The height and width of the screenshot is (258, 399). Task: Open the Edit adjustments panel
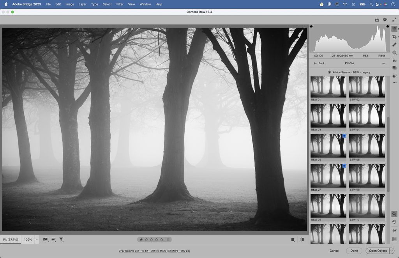tap(394, 28)
